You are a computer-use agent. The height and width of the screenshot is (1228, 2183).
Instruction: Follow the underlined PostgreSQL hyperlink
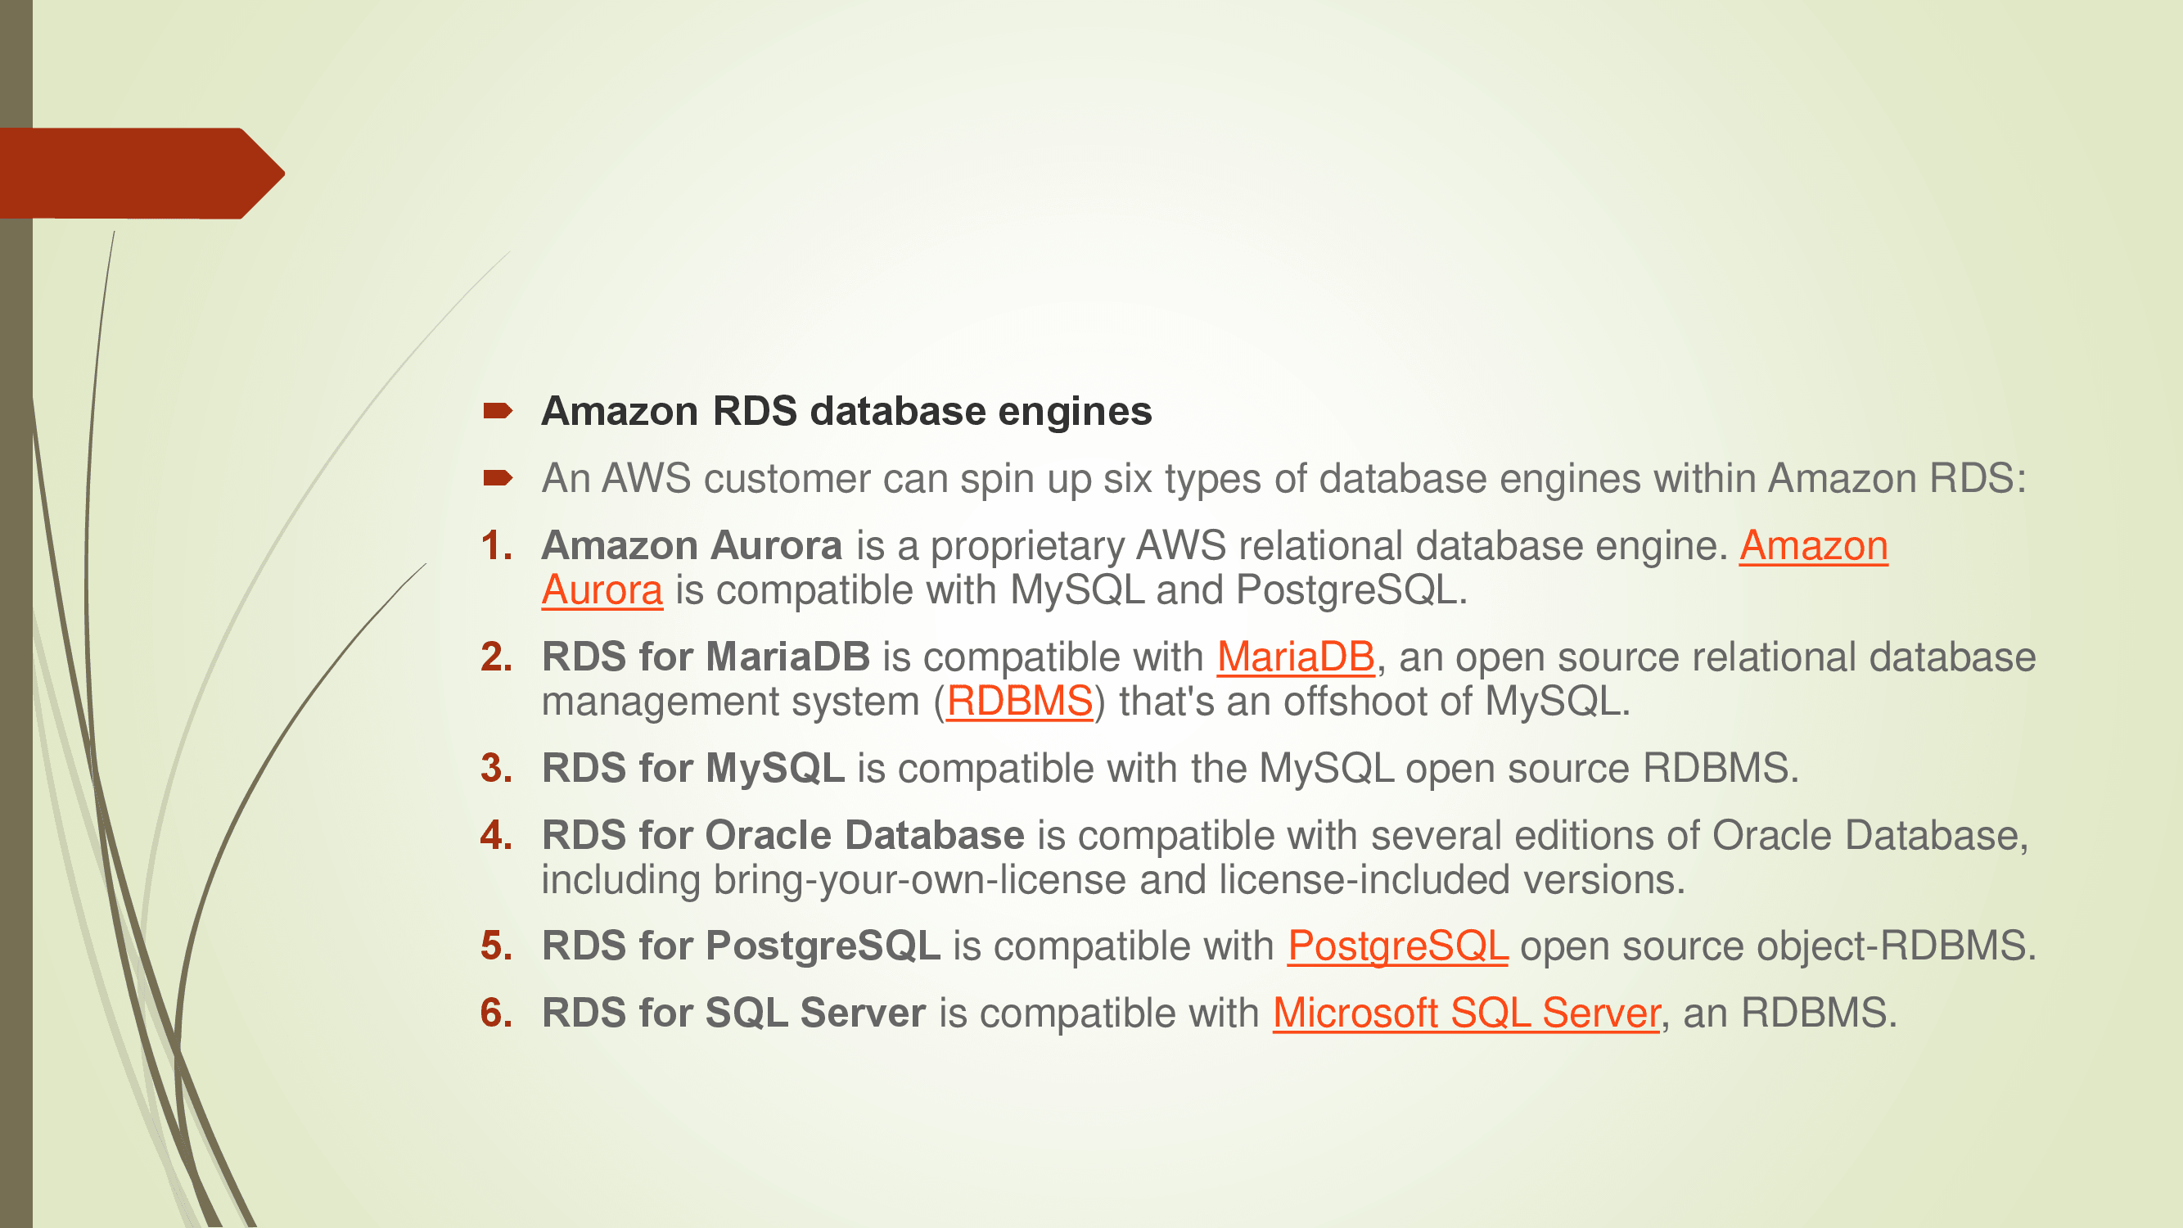point(1396,946)
